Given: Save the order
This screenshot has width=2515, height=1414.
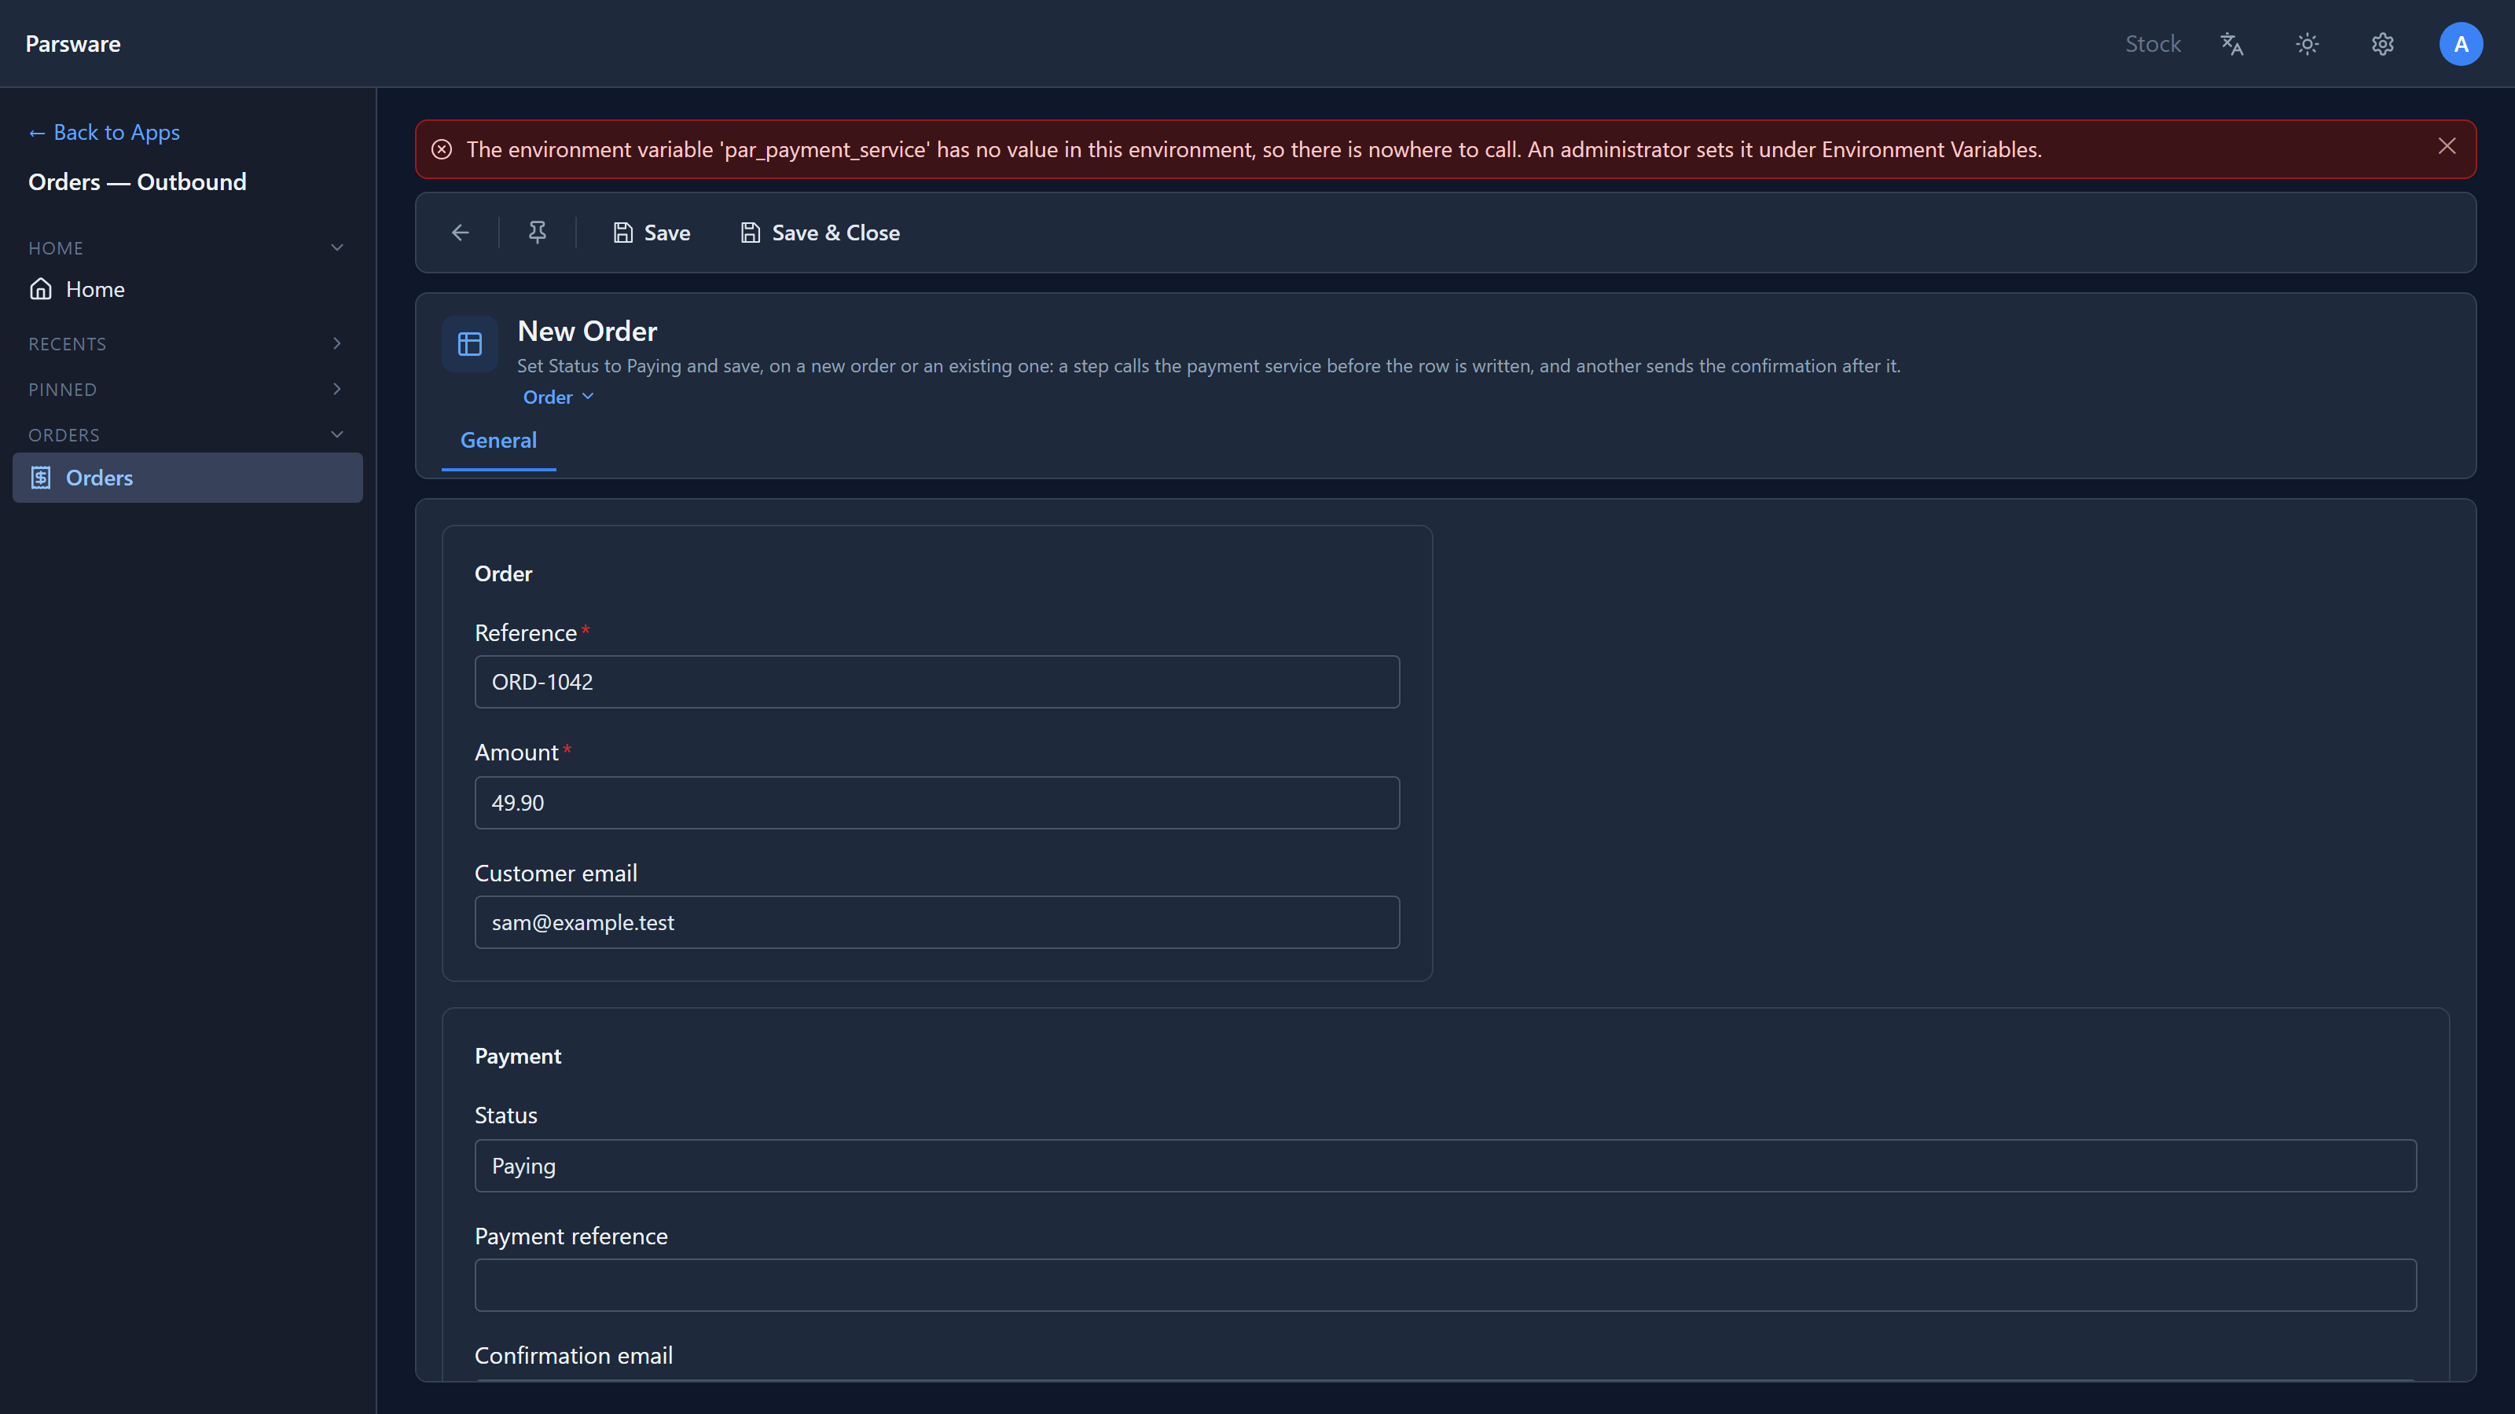Looking at the screenshot, I should pyautogui.click(x=652, y=233).
